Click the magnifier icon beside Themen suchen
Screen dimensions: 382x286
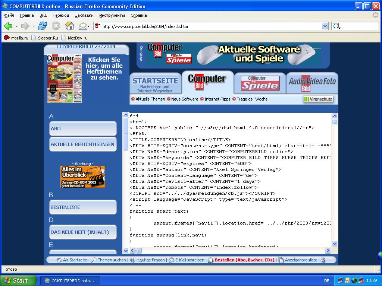[x=94, y=260]
